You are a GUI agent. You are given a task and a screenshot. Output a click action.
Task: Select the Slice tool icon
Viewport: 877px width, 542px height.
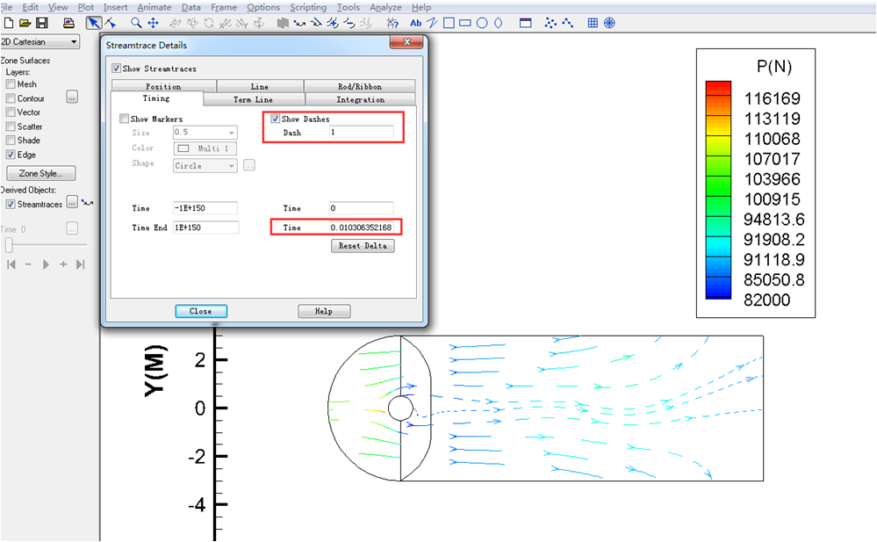(283, 23)
